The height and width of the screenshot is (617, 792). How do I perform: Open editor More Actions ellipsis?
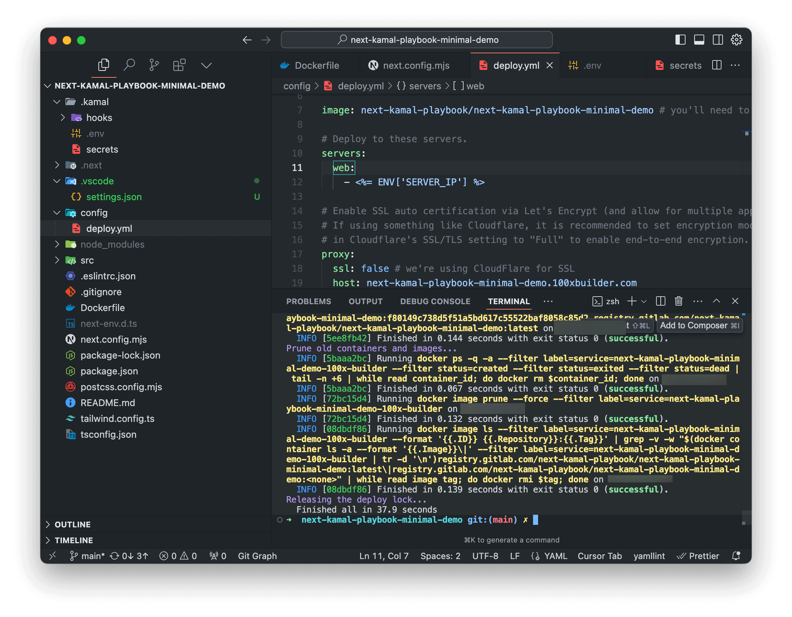[x=735, y=65]
